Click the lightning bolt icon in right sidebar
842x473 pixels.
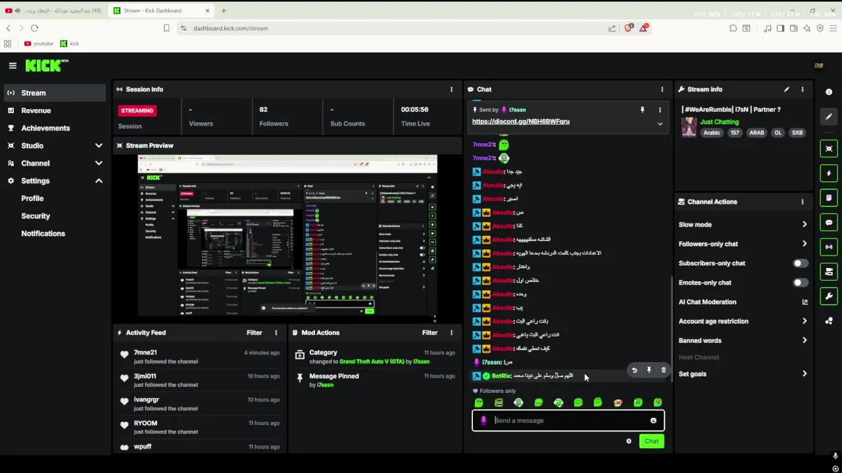click(x=829, y=173)
